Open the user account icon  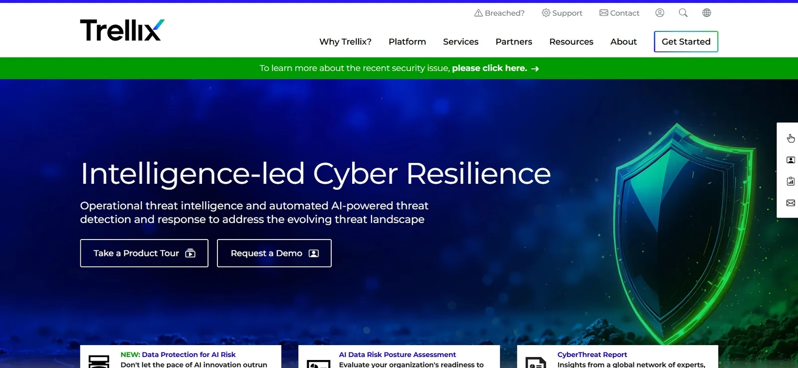[x=660, y=13]
